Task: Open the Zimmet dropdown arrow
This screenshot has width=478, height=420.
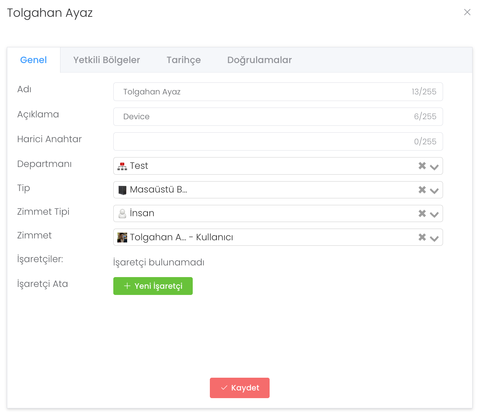Action: tap(434, 238)
